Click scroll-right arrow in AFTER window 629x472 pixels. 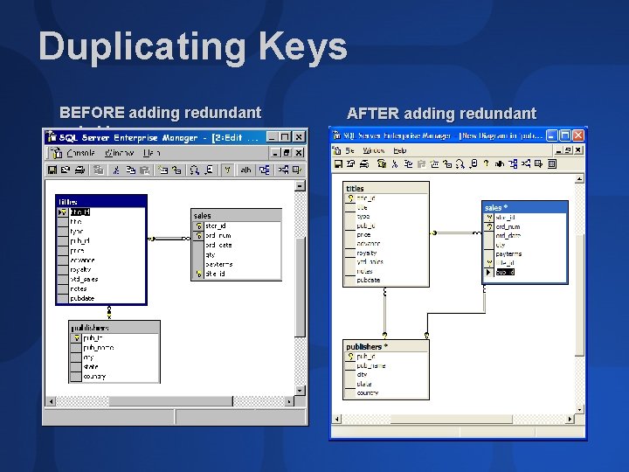[x=570, y=419]
